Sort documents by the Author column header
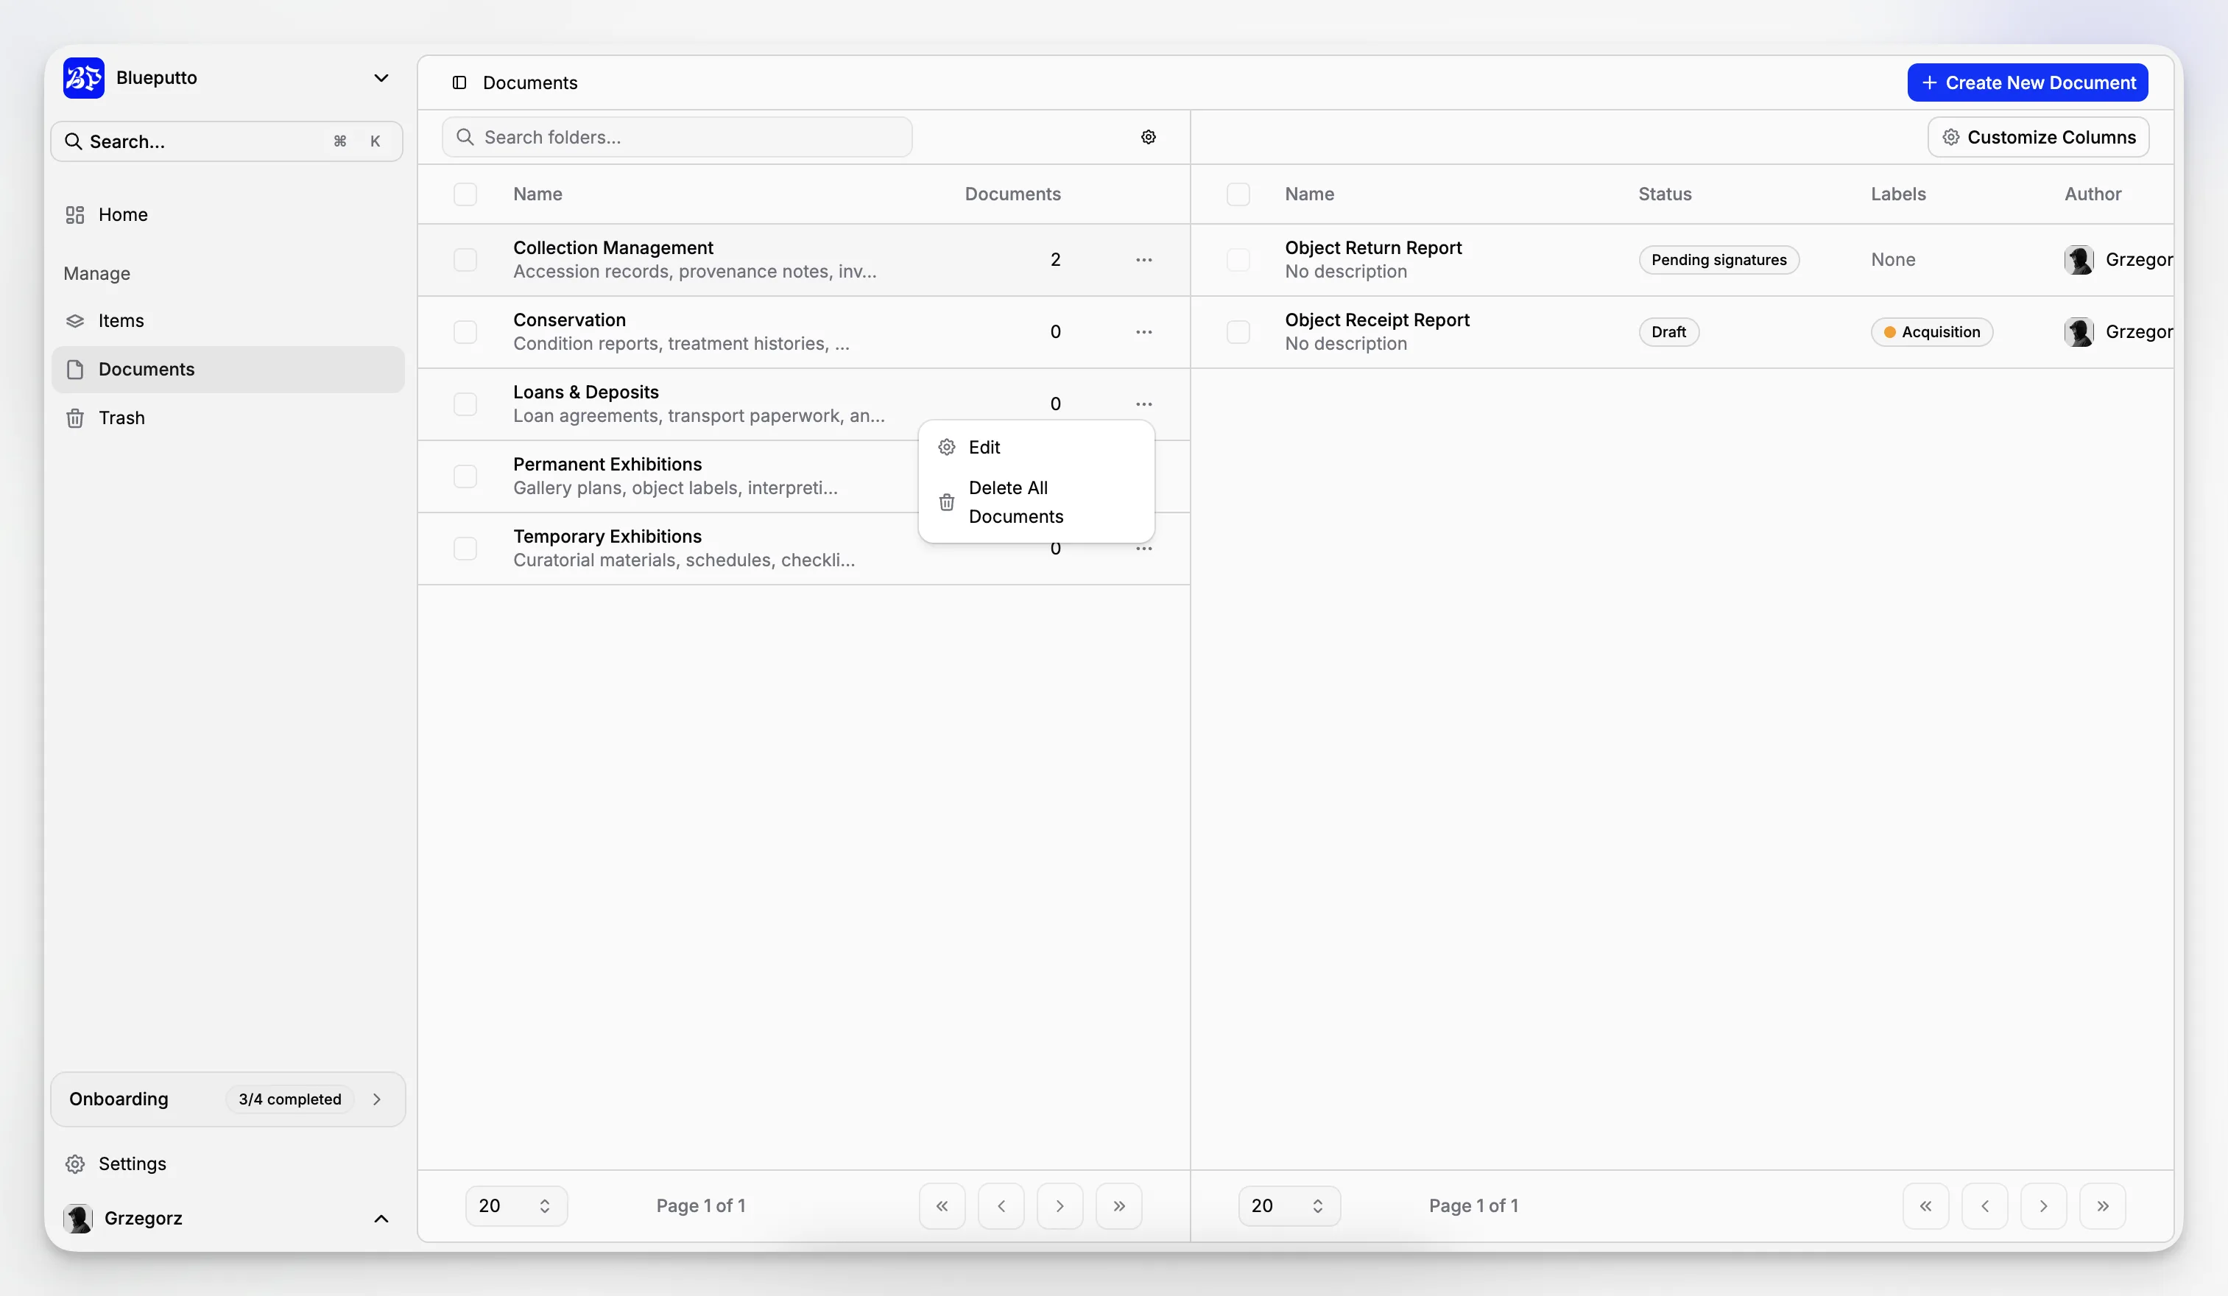2228x1296 pixels. tap(2093, 194)
